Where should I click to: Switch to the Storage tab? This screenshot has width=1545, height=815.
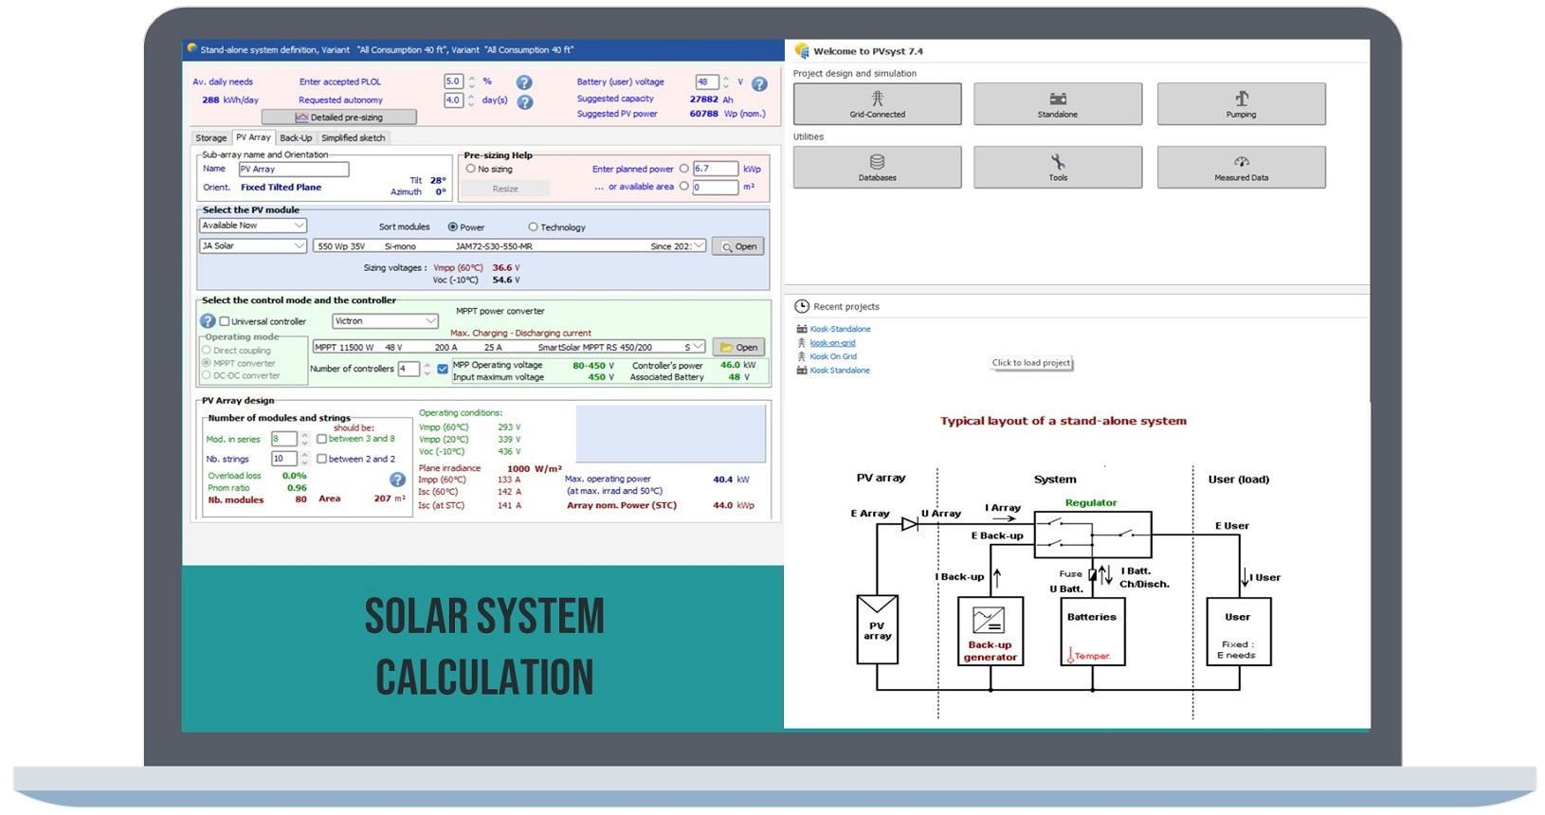[x=210, y=138]
